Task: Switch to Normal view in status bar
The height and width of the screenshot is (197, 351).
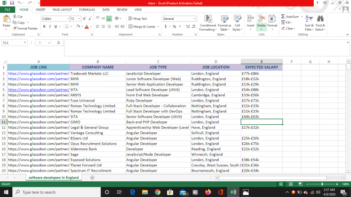Action: click(x=281, y=184)
